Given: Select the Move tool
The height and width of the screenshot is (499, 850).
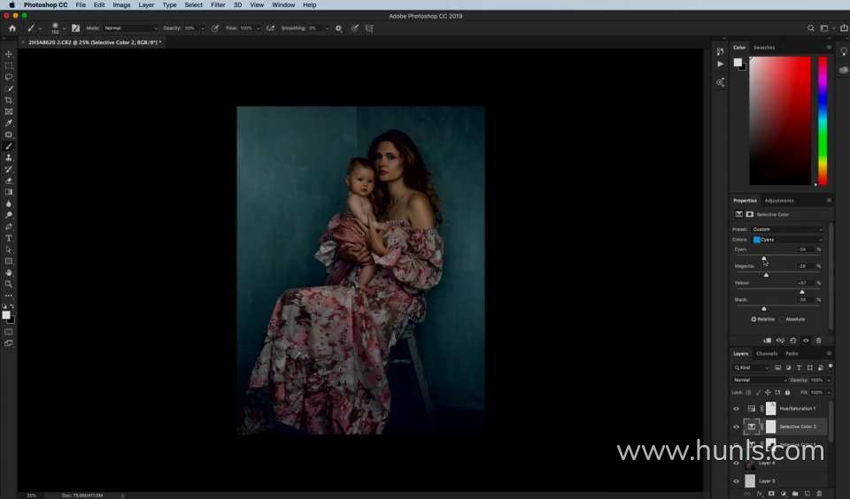Looking at the screenshot, I should click(x=9, y=54).
